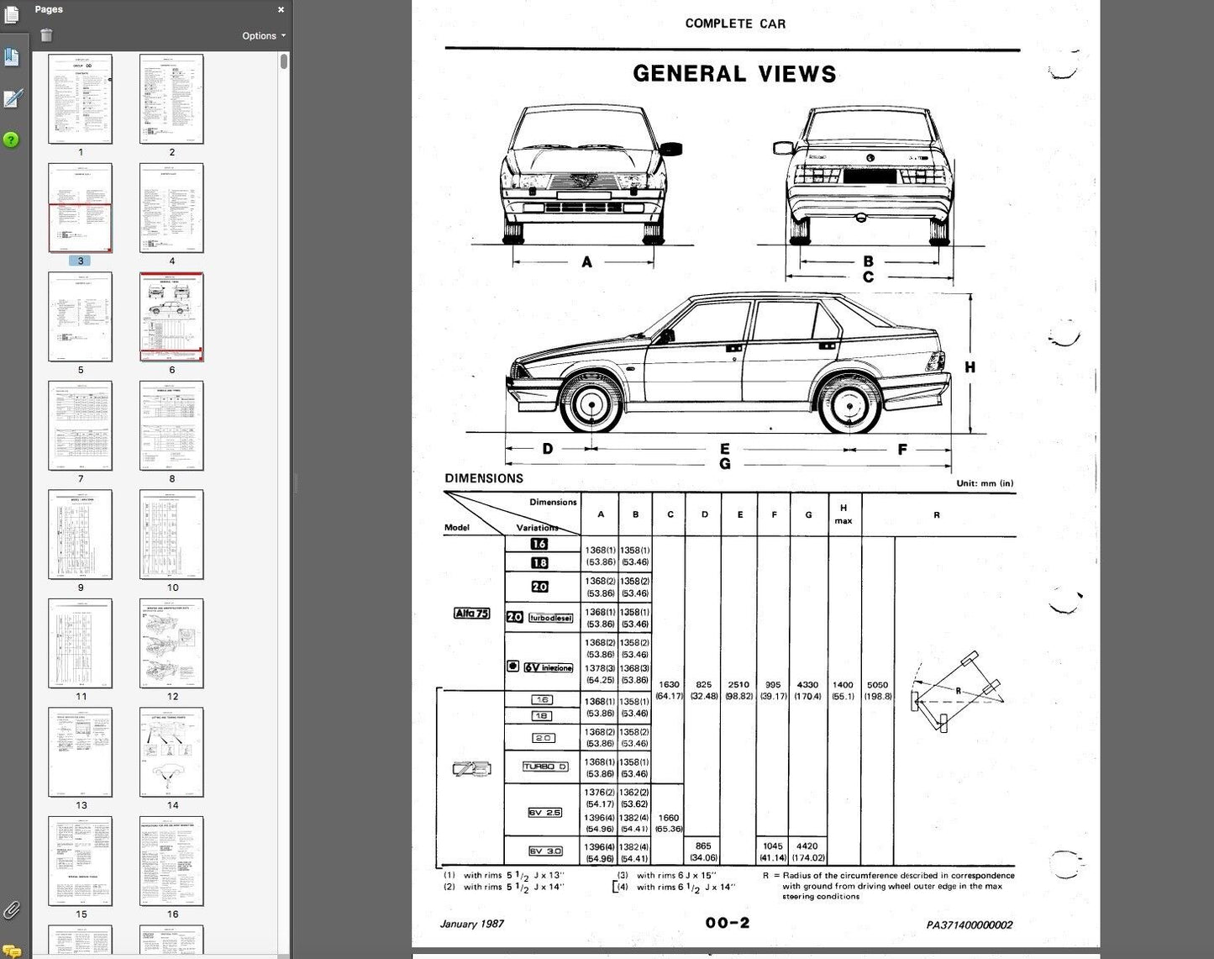The height and width of the screenshot is (959, 1214).
Task: Go to page 4 thumbnail
Action: click(x=171, y=208)
